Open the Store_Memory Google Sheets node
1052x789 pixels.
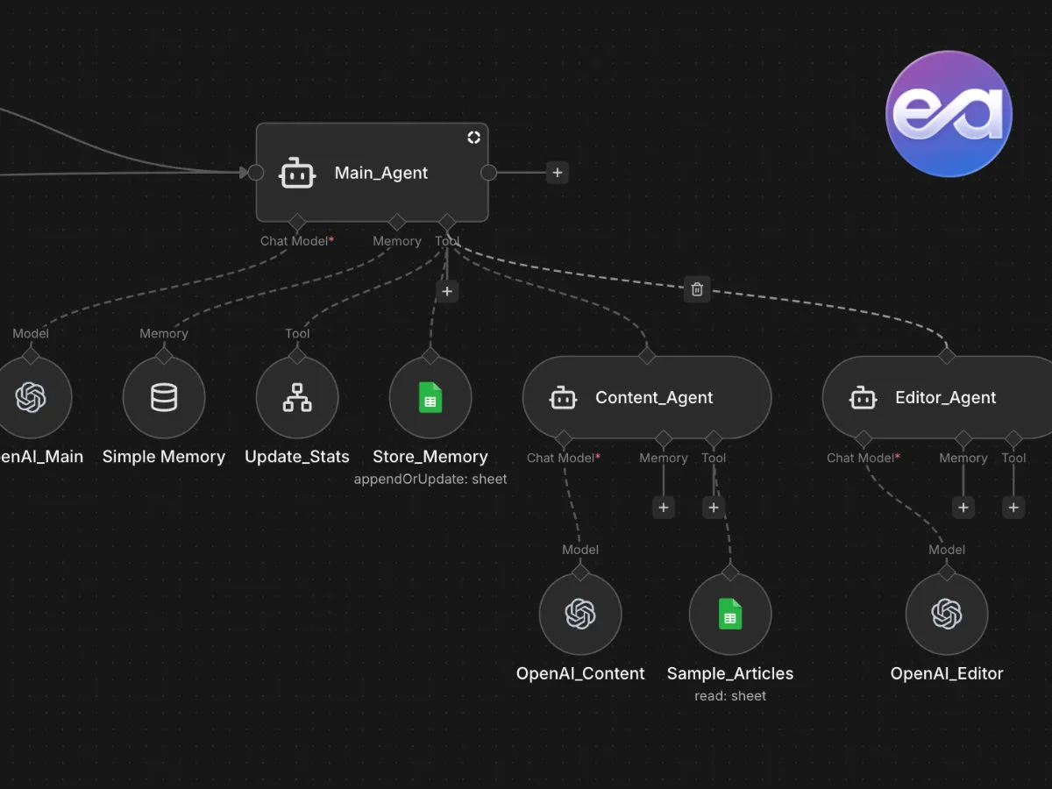[430, 397]
